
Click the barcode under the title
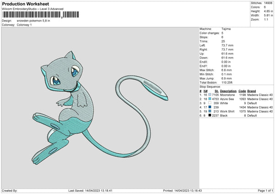[41, 15]
